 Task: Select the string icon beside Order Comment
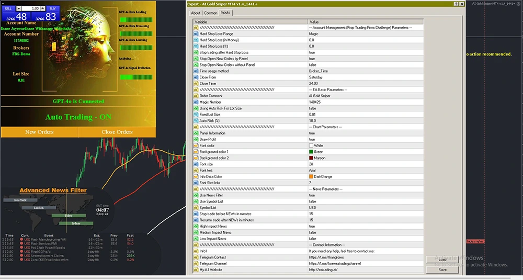[x=196, y=96]
